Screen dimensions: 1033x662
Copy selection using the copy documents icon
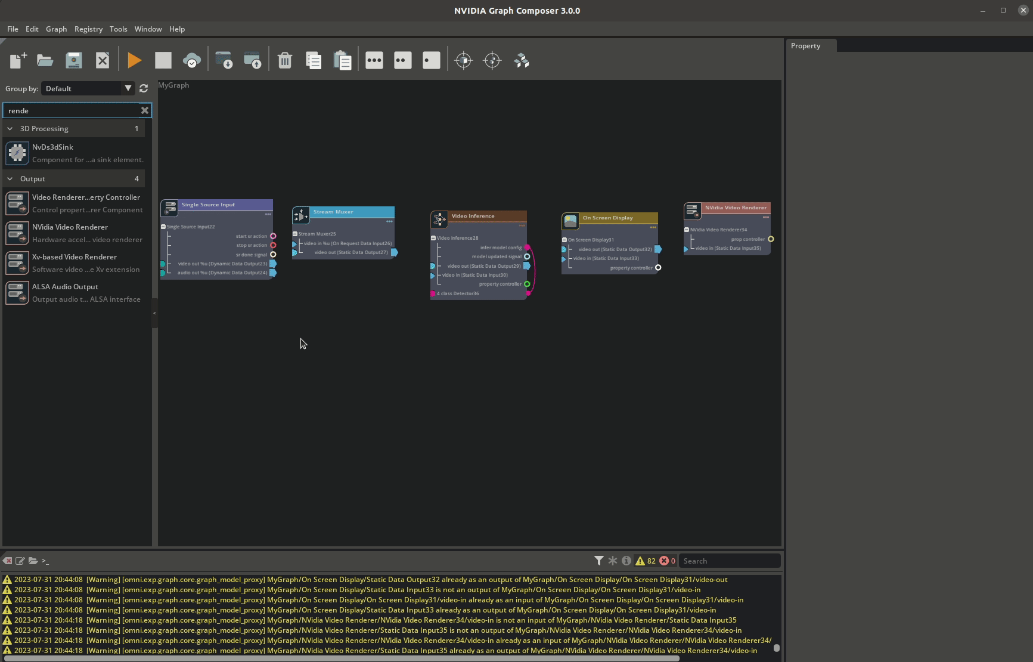pos(314,60)
